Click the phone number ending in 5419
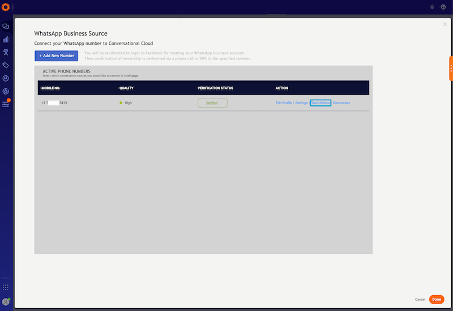 [54, 103]
